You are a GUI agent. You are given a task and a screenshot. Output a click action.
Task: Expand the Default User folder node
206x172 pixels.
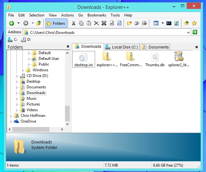click(x=29, y=59)
